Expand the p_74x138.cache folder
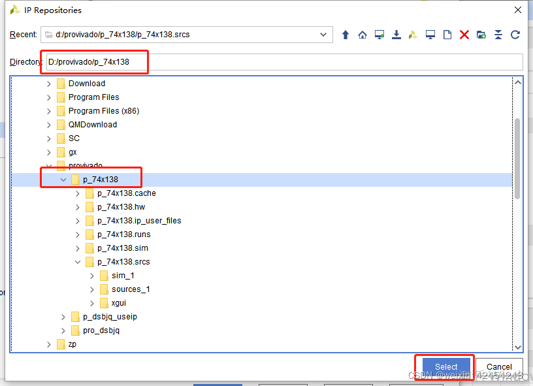The width and height of the screenshot is (533, 386). coord(78,194)
